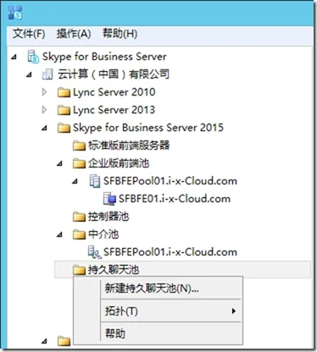Click the topology builder title bar icon

[x=15, y=13]
